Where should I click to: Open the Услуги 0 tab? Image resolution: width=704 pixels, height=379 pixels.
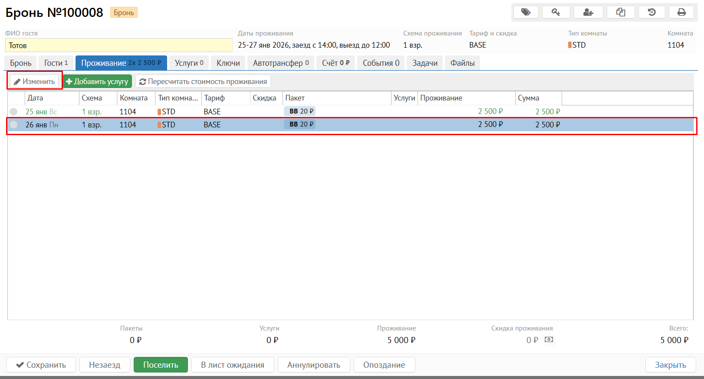pyautogui.click(x=189, y=63)
